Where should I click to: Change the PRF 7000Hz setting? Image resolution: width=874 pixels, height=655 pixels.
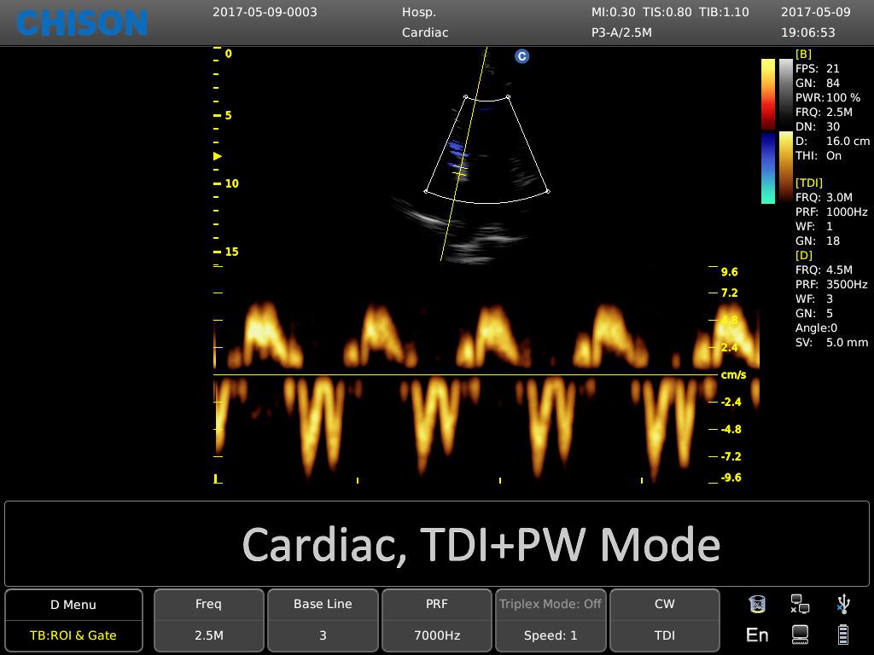point(436,619)
